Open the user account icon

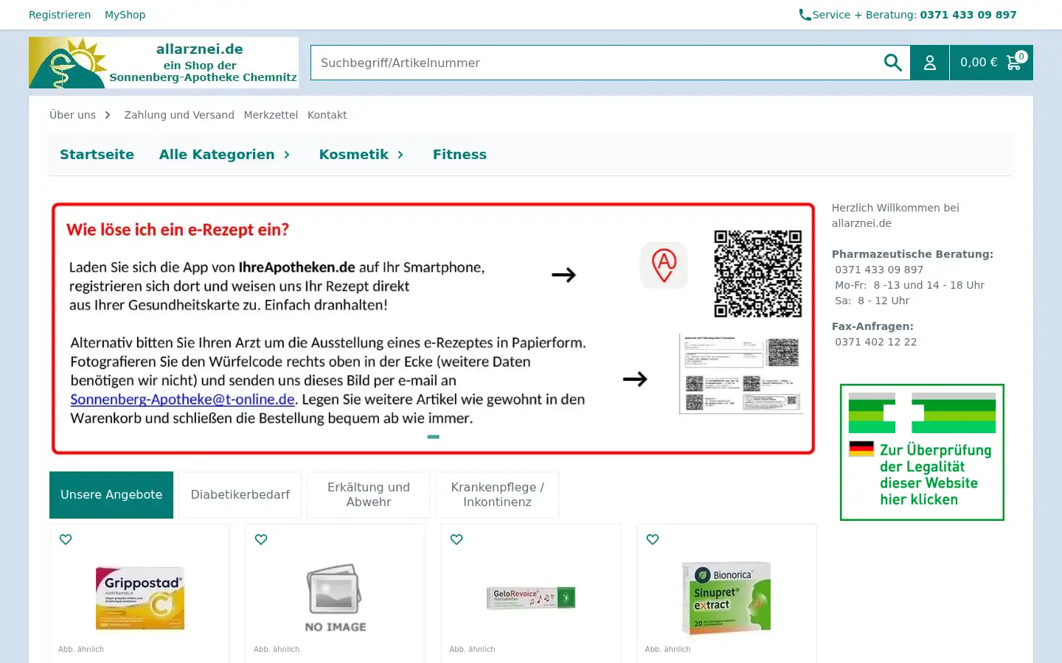click(929, 63)
